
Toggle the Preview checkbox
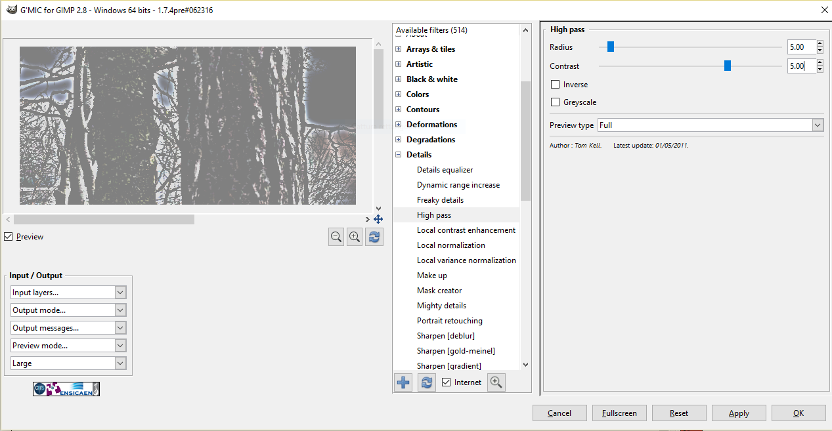pyautogui.click(x=8, y=237)
